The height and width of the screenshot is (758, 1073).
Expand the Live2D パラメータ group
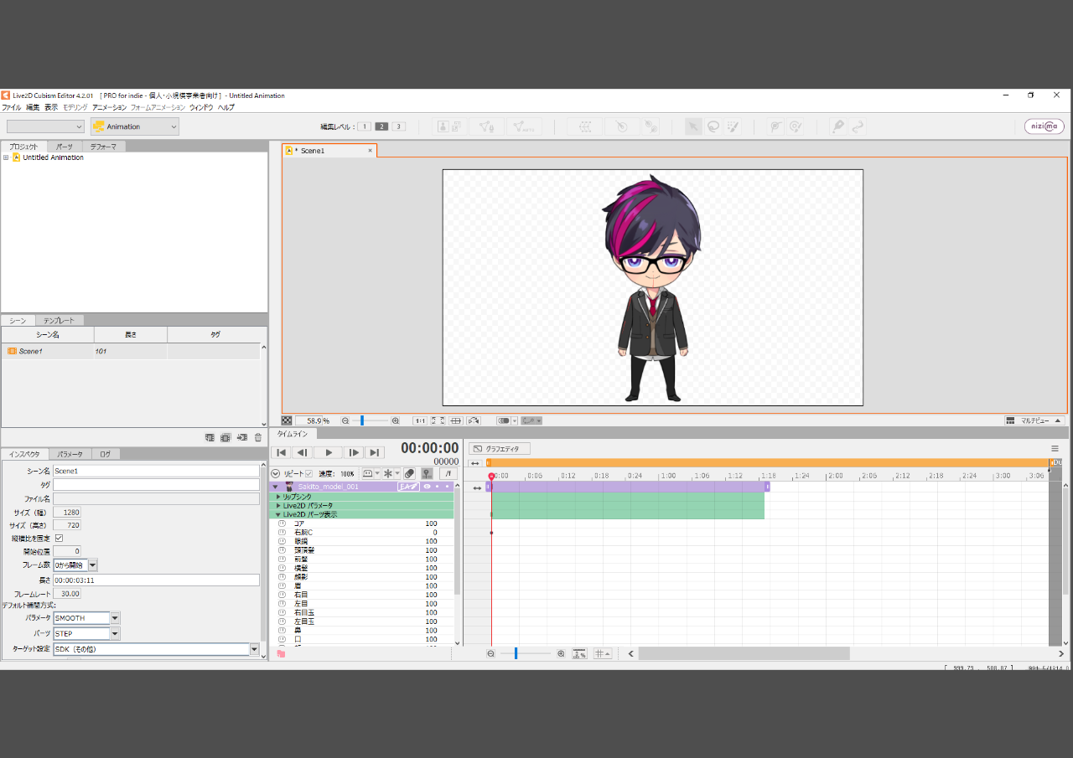click(278, 506)
